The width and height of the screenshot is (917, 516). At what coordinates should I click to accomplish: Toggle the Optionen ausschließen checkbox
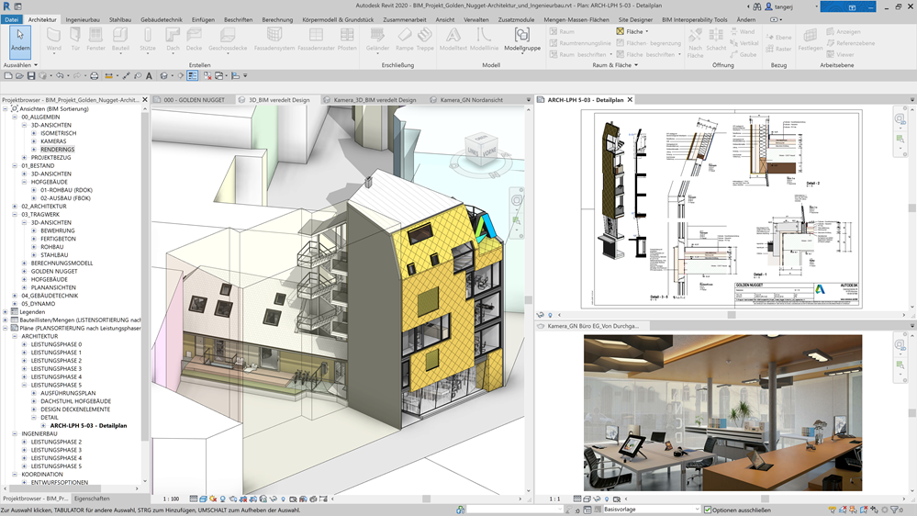(x=708, y=510)
